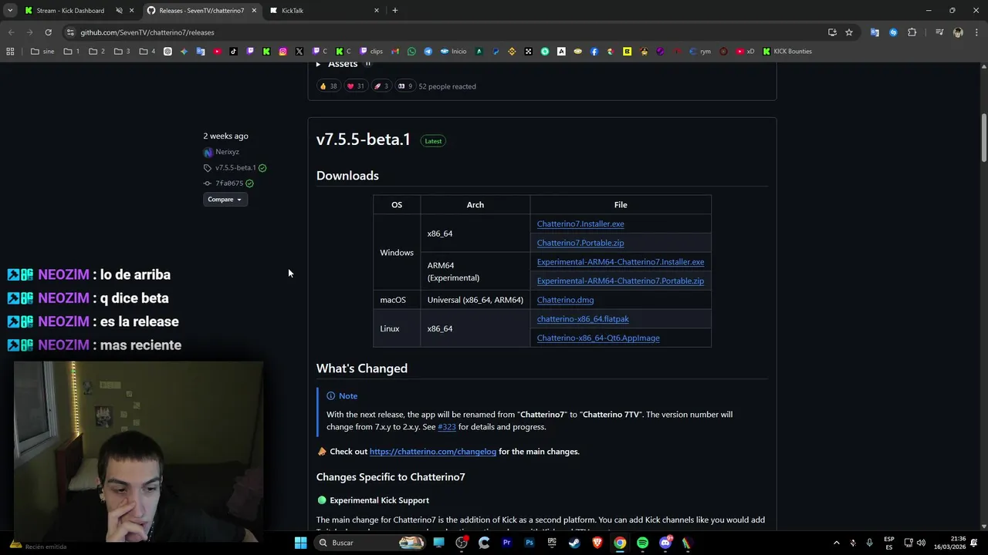Download Chatterino7.Installer.exe
Screen dimensions: 988x555
click(580, 224)
